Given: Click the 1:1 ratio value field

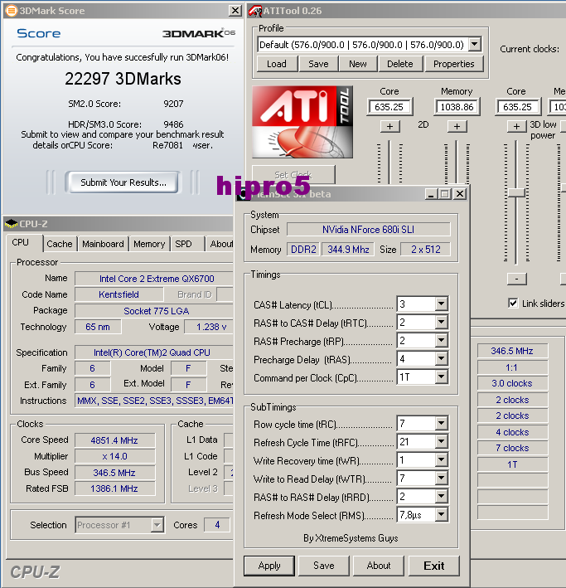Looking at the screenshot, I should 512,367.
